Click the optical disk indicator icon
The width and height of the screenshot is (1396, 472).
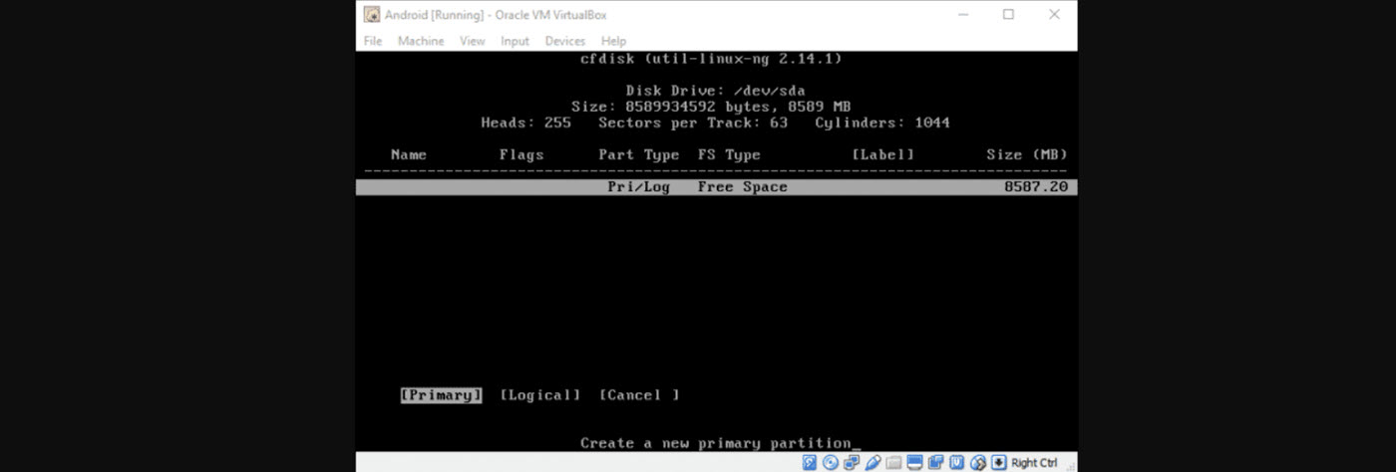tap(830, 462)
